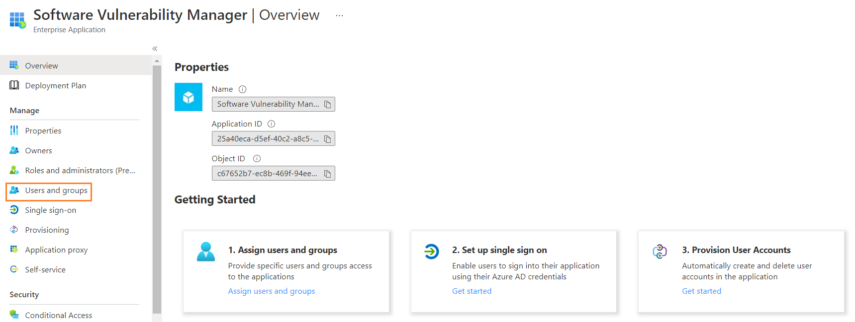Open the ellipsis more options menu

click(339, 15)
